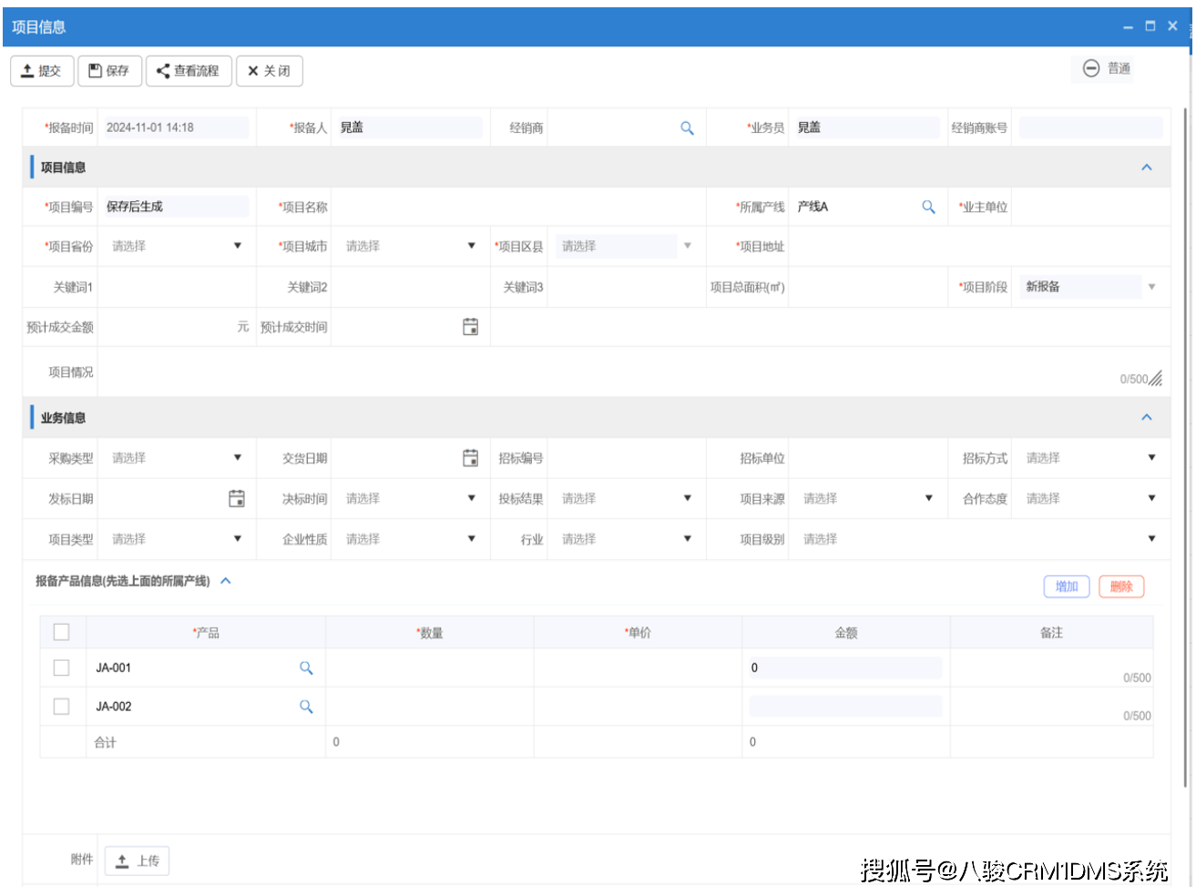Click 查看流程 in the toolbar
Viewport: 1196px width, 896px height.
(188, 71)
